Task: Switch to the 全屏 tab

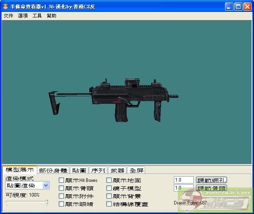Action: (137, 170)
